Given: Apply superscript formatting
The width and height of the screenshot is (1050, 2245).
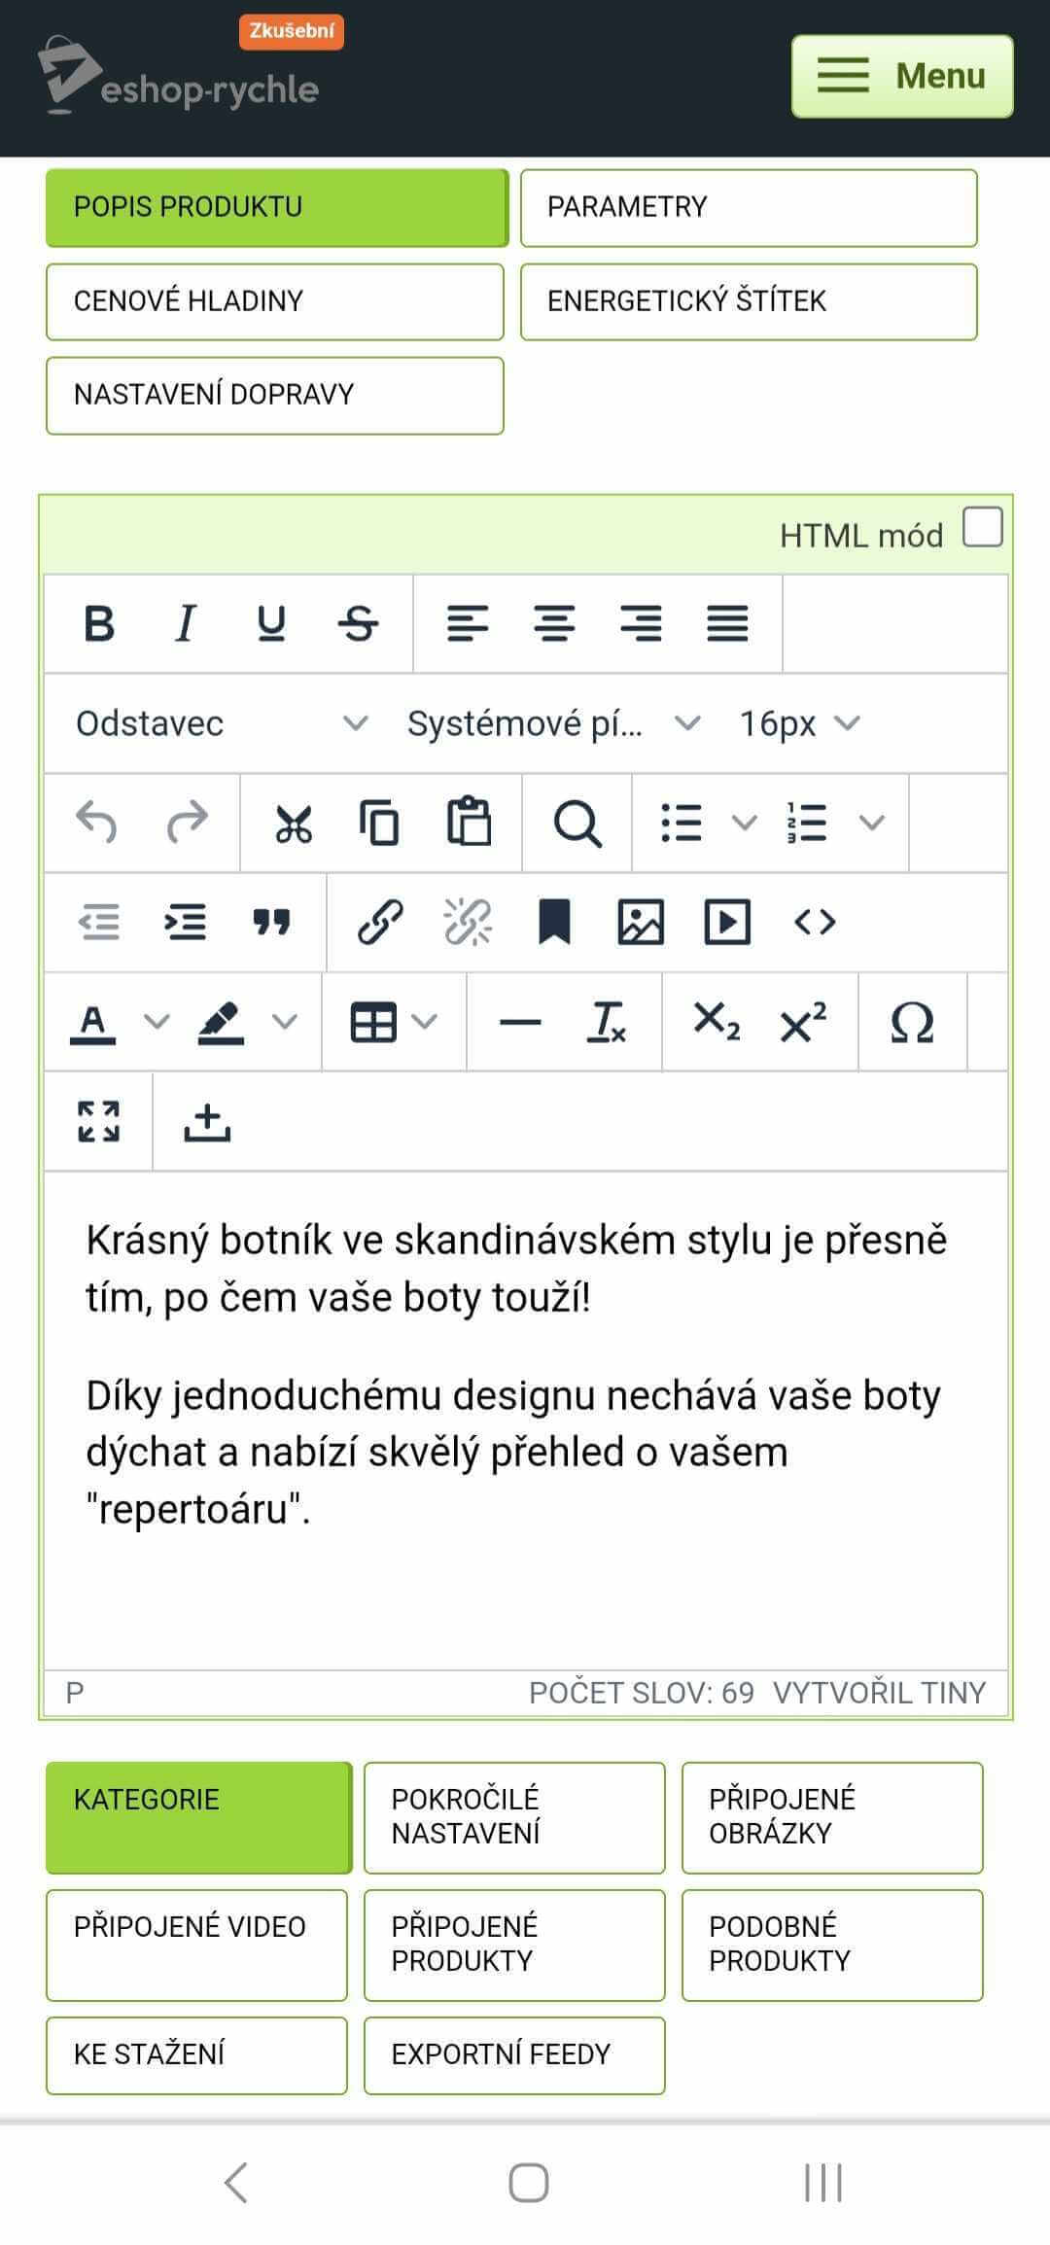Looking at the screenshot, I should tap(803, 1022).
